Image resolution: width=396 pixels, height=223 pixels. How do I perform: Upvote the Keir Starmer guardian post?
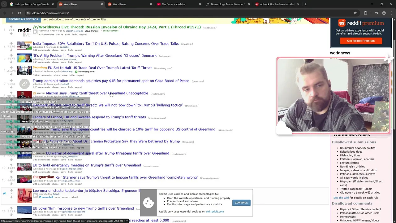click(11, 177)
